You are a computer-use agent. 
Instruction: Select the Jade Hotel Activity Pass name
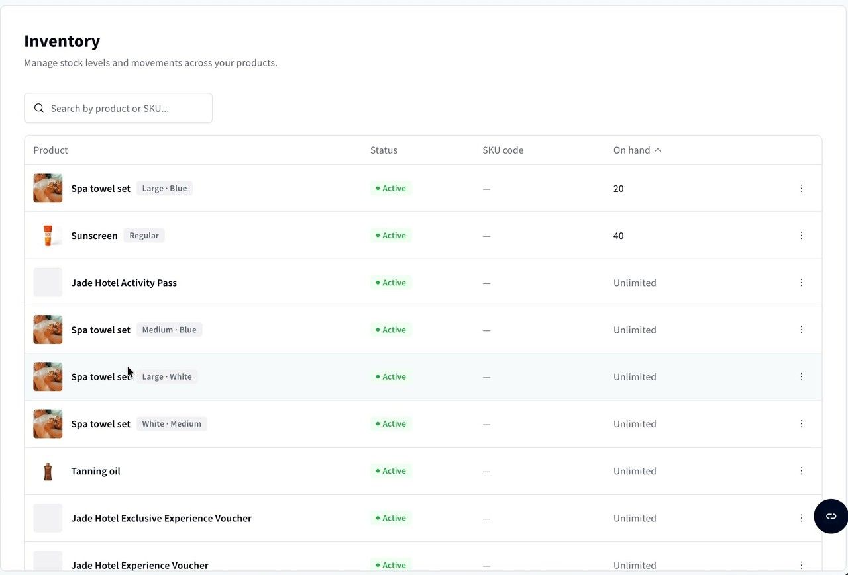click(x=124, y=283)
